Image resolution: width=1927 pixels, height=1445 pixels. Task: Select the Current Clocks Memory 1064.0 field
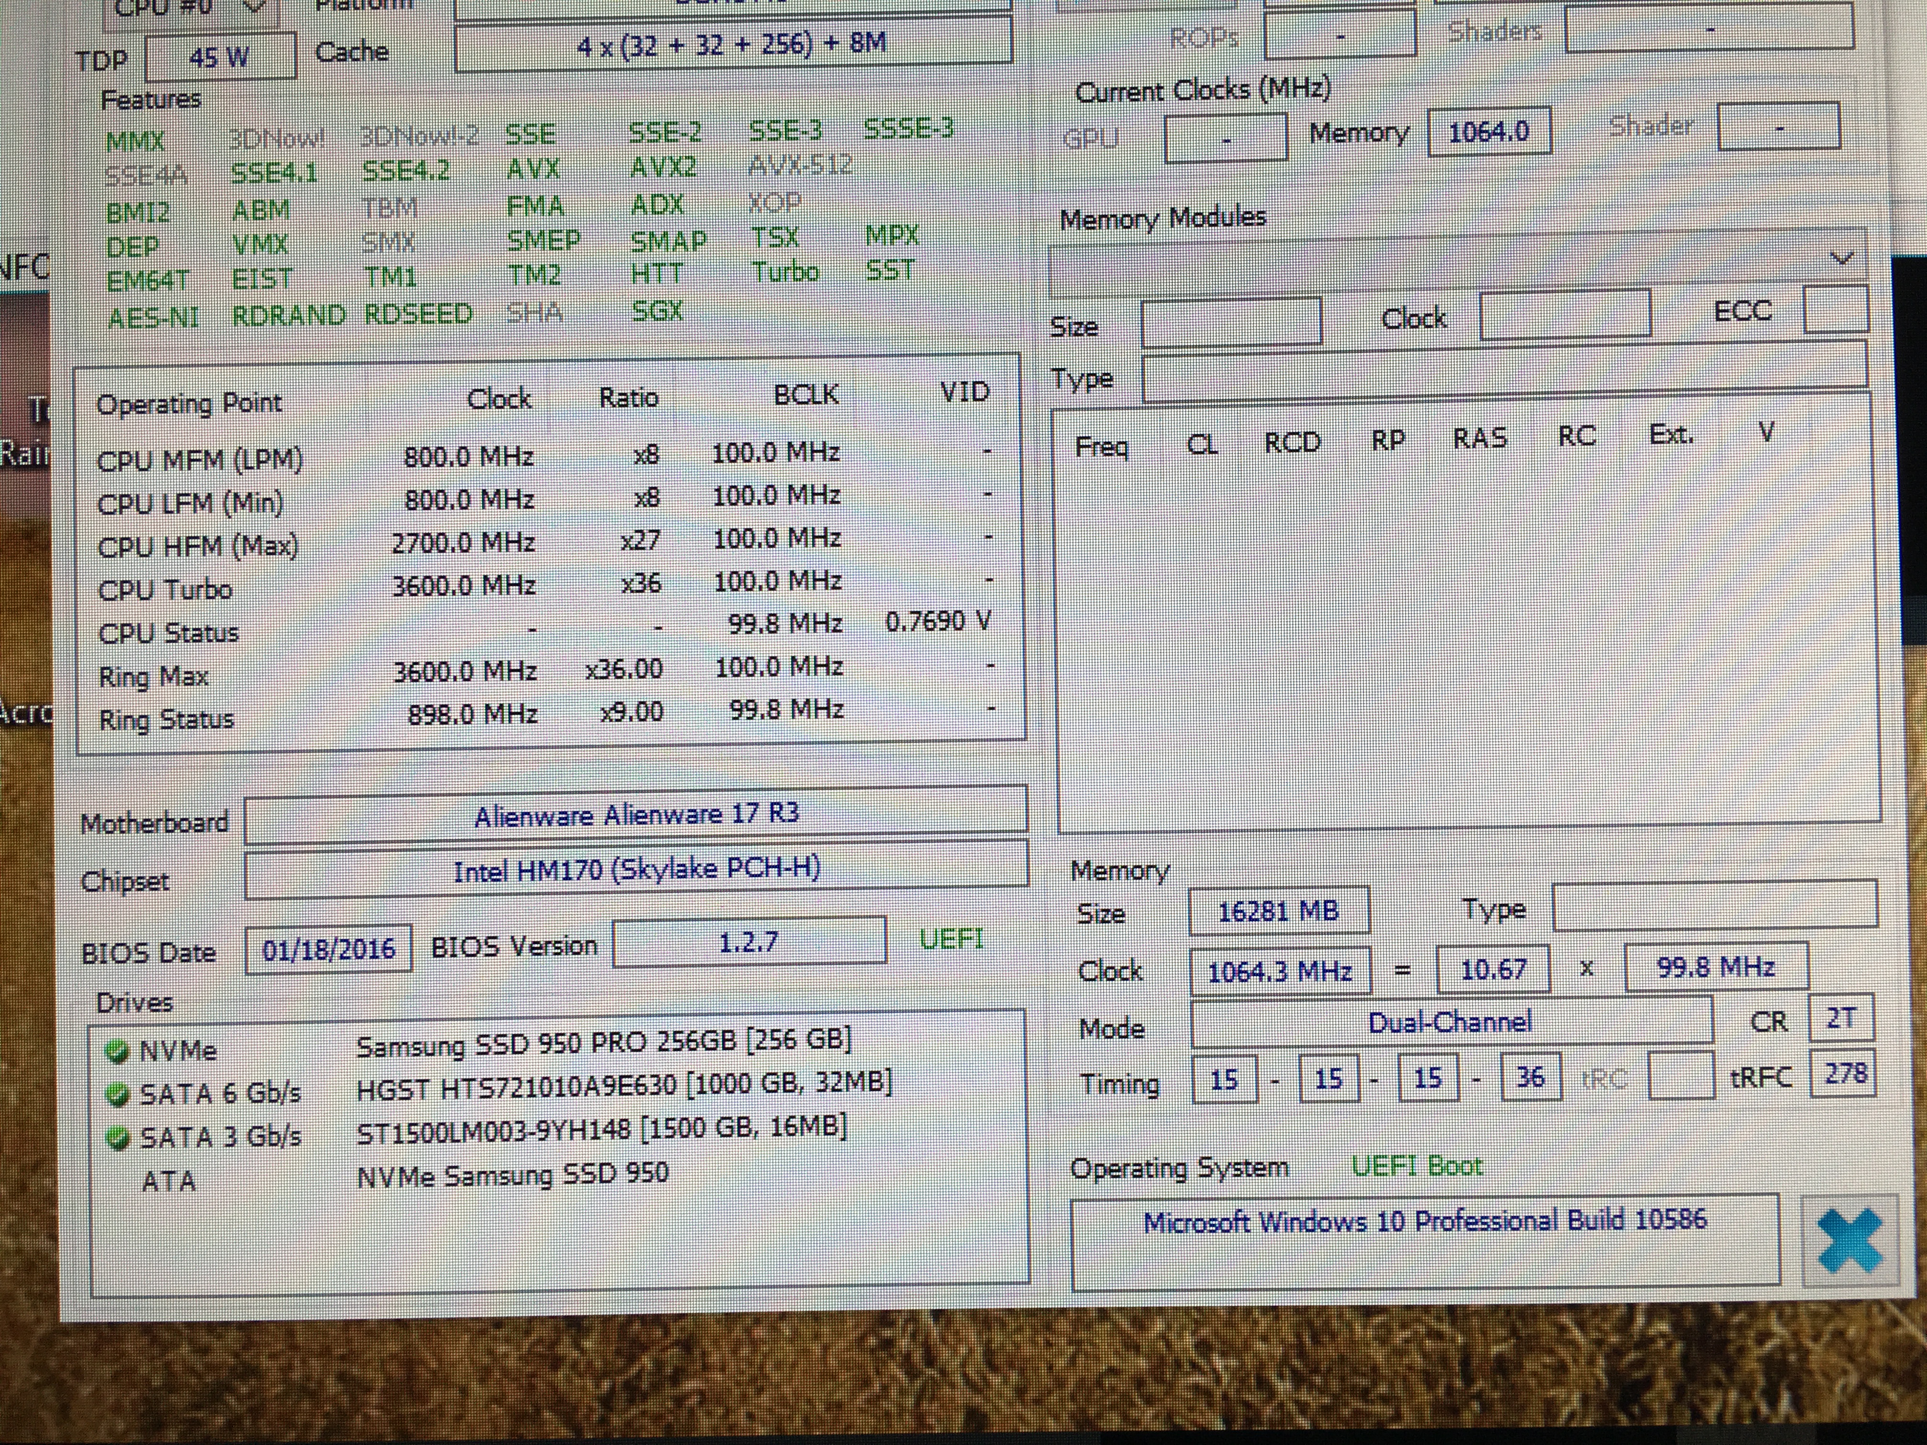click(x=1489, y=132)
